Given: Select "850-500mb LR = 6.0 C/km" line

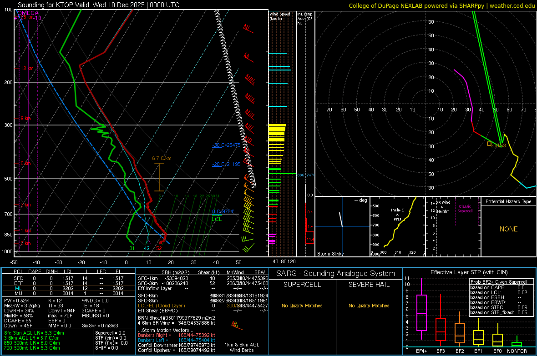Looking at the screenshot, I should pos(32,343).
